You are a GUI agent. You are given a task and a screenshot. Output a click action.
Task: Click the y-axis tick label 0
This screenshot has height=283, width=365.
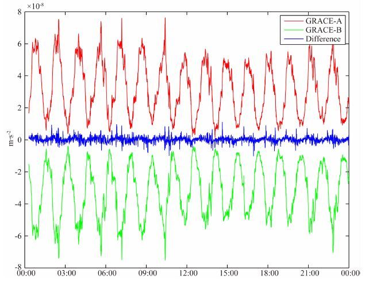point(20,140)
